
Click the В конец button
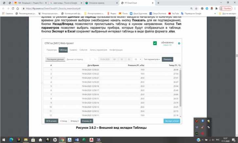coord(87,121)
